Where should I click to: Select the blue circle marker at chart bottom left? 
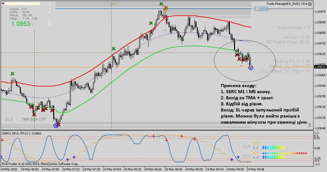click(x=56, y=126)
